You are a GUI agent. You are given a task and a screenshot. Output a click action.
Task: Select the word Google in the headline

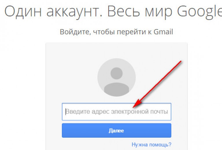pos(200,12)
